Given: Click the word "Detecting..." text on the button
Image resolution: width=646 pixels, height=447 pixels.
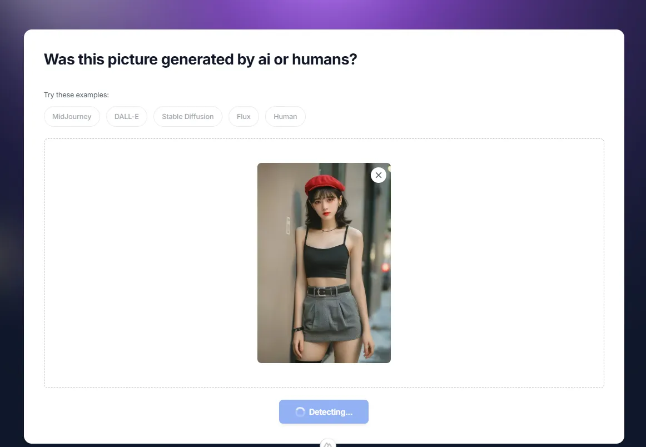Looking at the screenshot, I should (x=330, y=412).
